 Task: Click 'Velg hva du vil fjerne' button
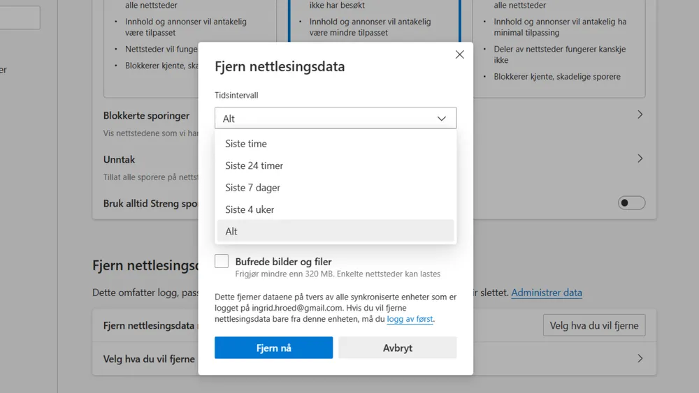click(x=593, y=325)
